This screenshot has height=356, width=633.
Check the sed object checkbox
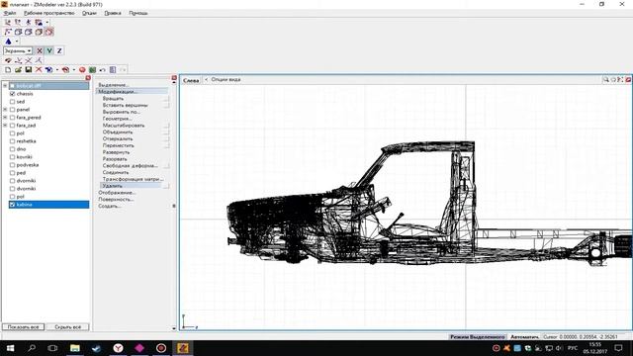13,102
